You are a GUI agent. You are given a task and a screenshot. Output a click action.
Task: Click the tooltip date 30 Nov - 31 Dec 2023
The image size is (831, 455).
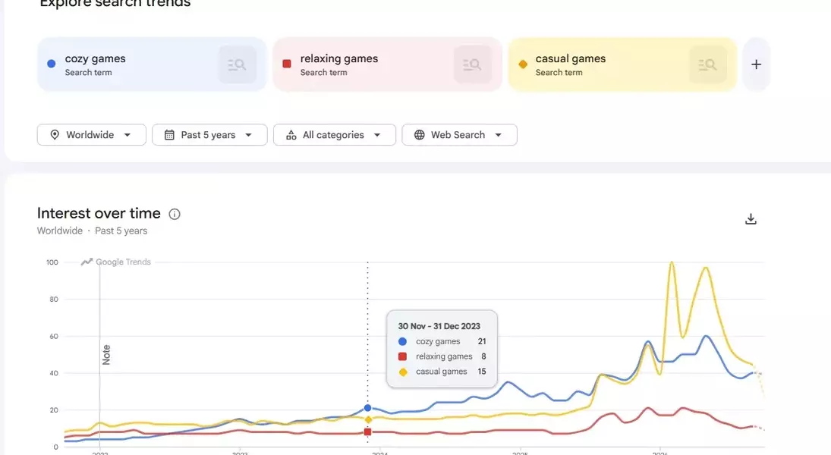(439, 326)
